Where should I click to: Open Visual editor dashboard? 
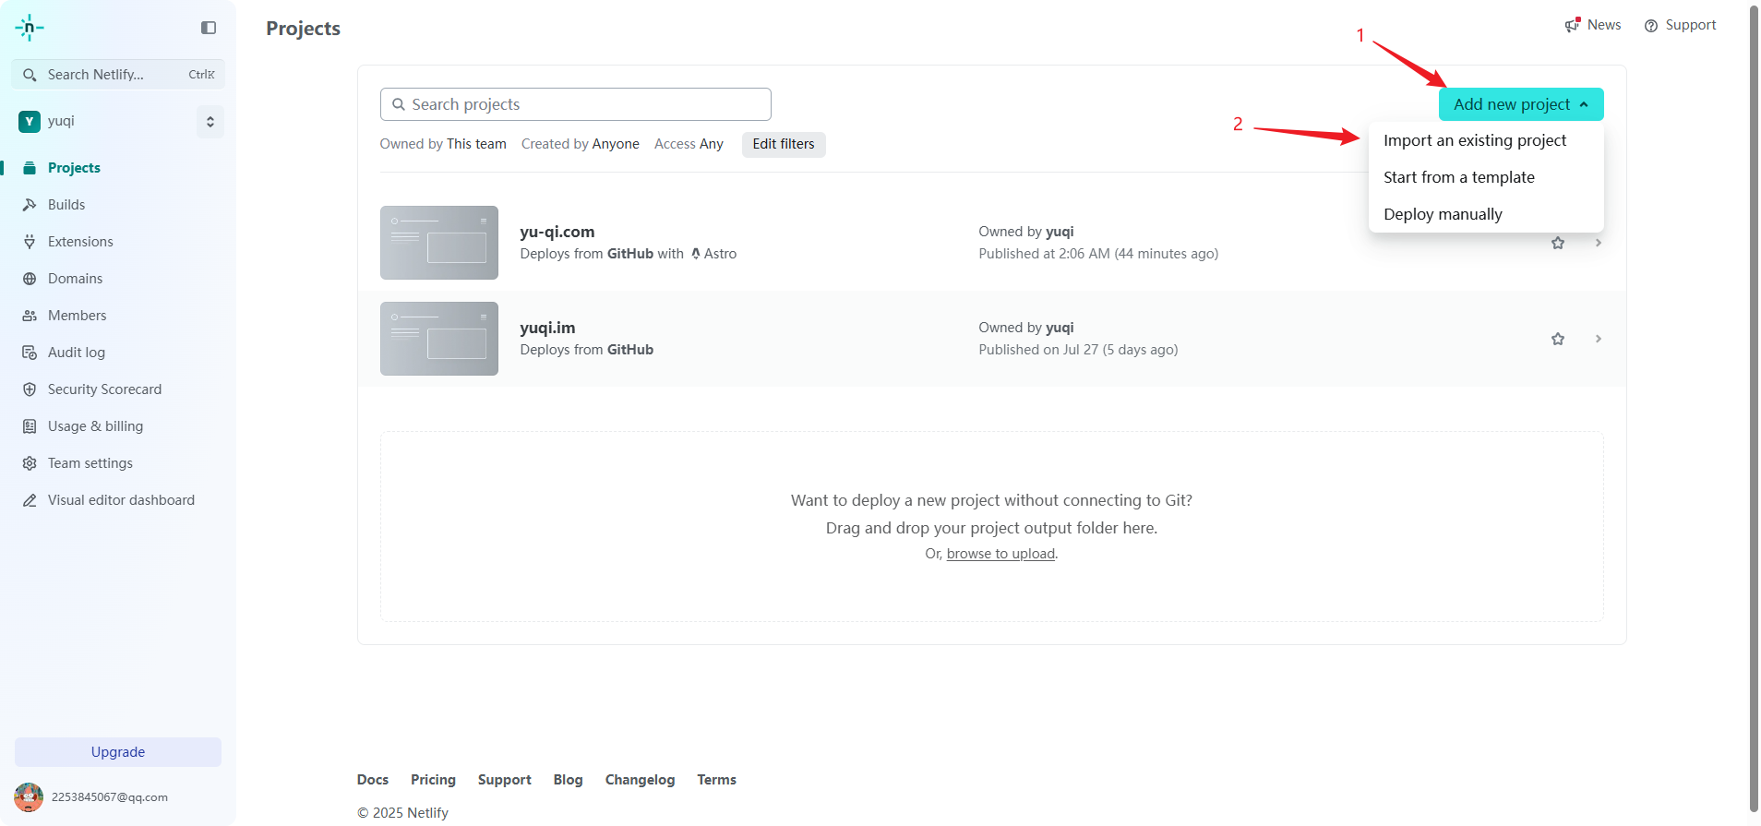click(121, 500)
